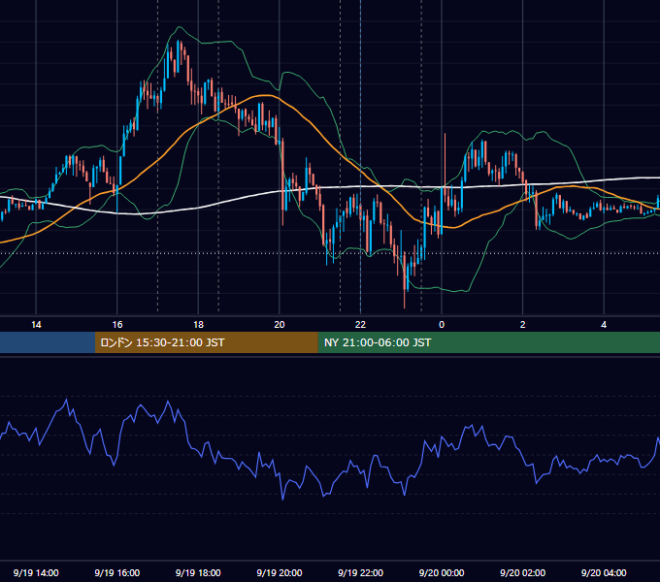This screenshot has height=582, width=660.
Task: Click the '9/19 18:00' indicator axis label
Action: pos(198,572)
